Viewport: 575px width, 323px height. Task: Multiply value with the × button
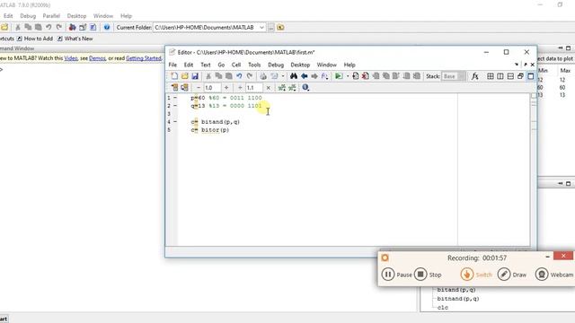[268, 88]
